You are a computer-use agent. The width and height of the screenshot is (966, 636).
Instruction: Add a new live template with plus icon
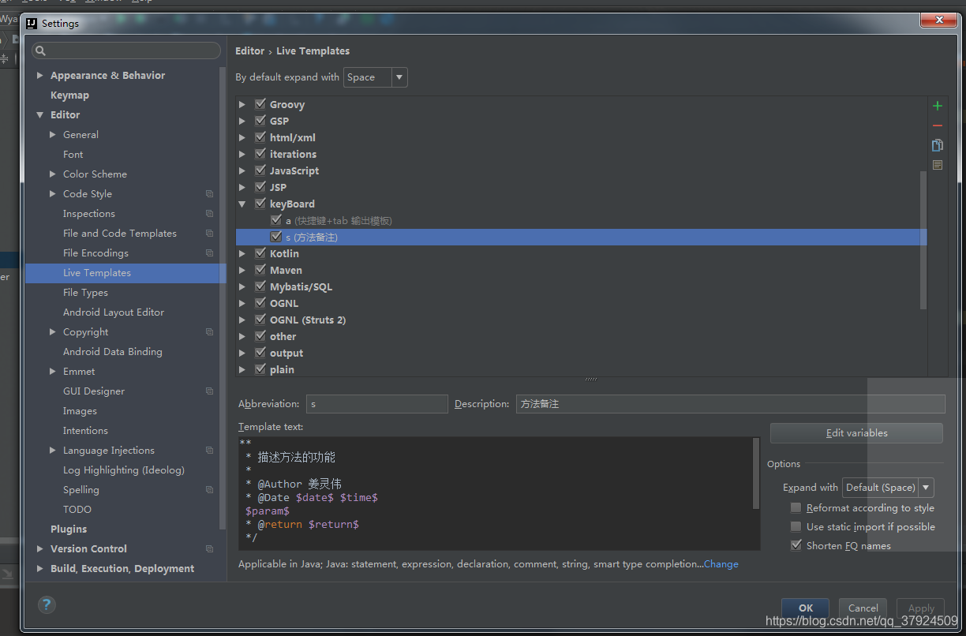938,106
